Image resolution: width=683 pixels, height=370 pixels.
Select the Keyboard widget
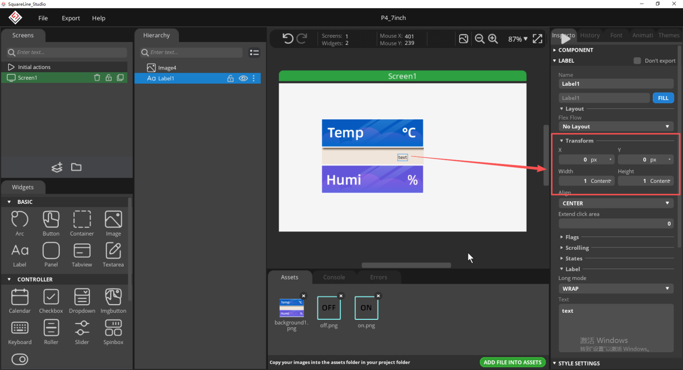(x=20, y=332)
